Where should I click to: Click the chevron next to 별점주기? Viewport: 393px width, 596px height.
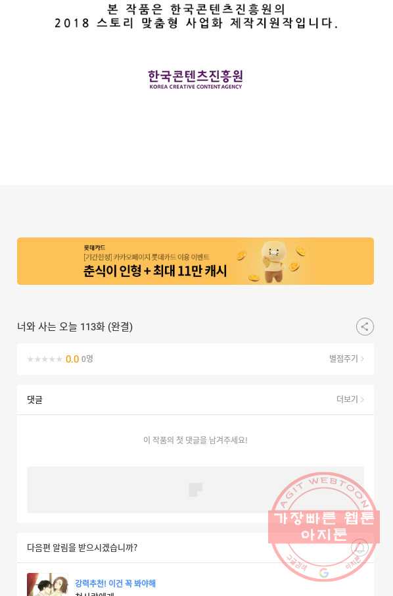[x=362, y=359]
